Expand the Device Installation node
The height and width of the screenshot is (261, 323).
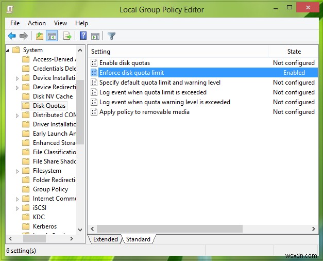pyautogui.click(x=18, y=78)
